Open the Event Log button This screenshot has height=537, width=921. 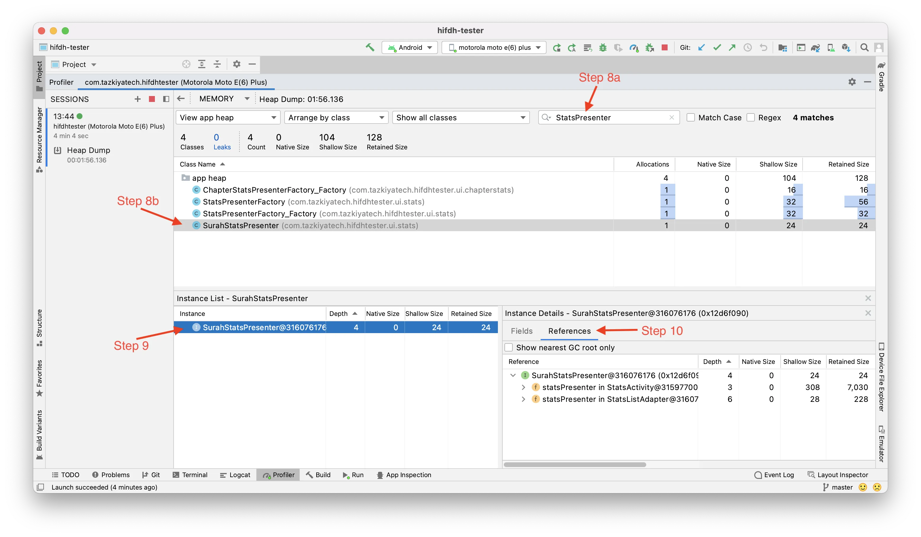pyautogui.click(x=774, y=475)
